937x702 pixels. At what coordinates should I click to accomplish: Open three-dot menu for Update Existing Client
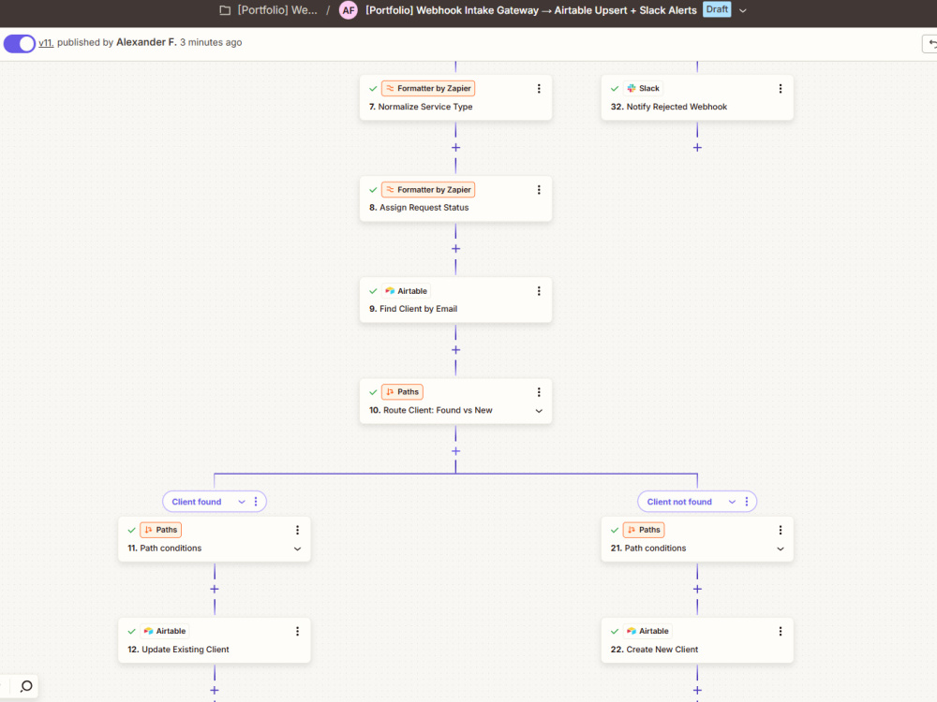[x=297, y=631]
